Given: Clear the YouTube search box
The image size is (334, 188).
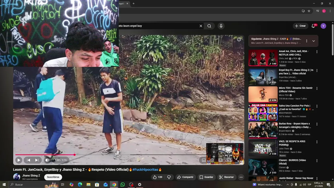Looking at the screenshot, I should click(x=201, y=26).
